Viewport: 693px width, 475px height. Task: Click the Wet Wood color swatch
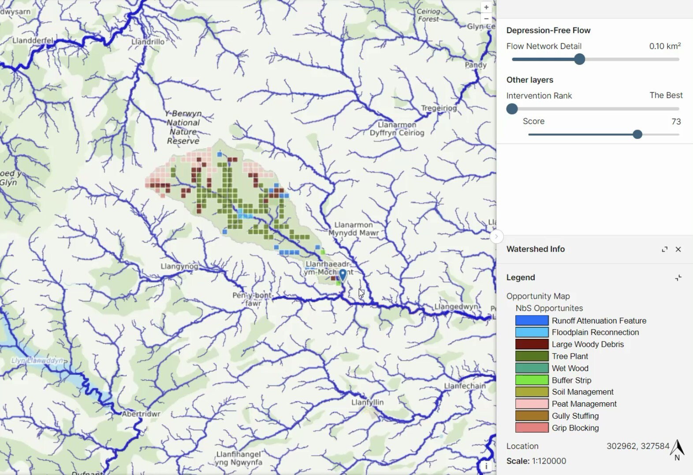532,368
